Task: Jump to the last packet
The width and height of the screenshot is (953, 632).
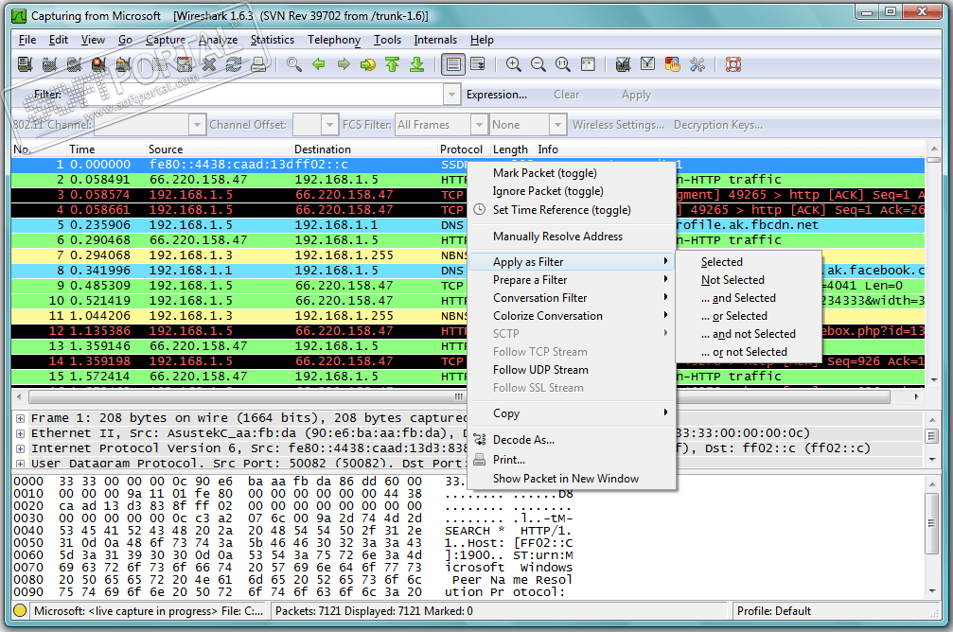Action: 417,64
